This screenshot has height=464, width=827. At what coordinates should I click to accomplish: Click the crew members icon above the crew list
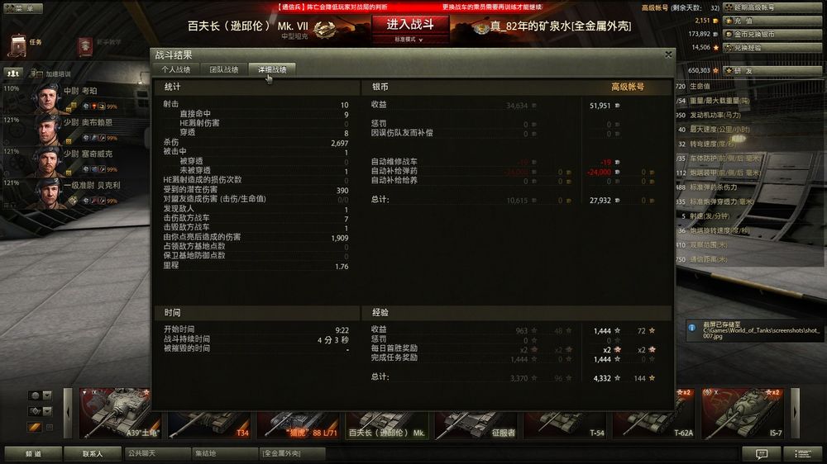point(12,73)
